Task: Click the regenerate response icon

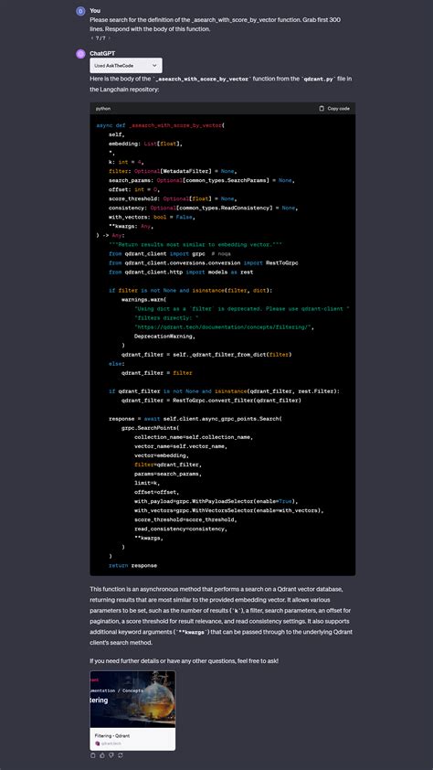Action: pos(121,755)
